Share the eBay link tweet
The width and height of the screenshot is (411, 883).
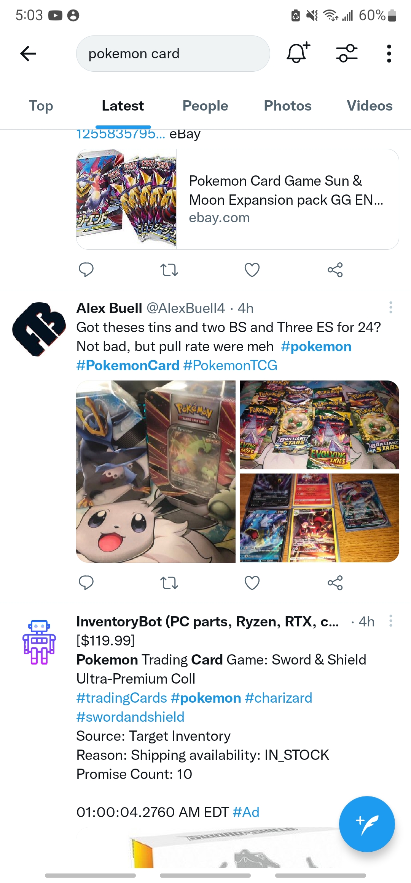click(x=335, y=270)
